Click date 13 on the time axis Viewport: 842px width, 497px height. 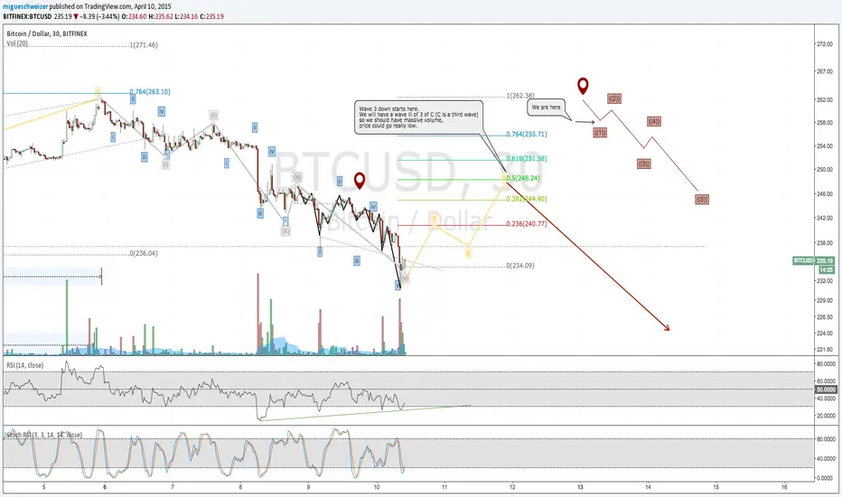coord(581,487)
